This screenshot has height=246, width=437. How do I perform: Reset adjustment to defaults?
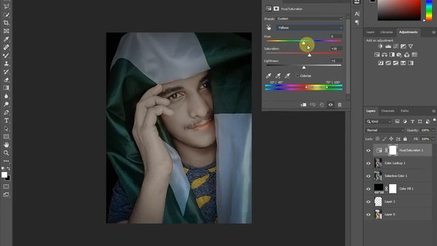coord(322,105)
